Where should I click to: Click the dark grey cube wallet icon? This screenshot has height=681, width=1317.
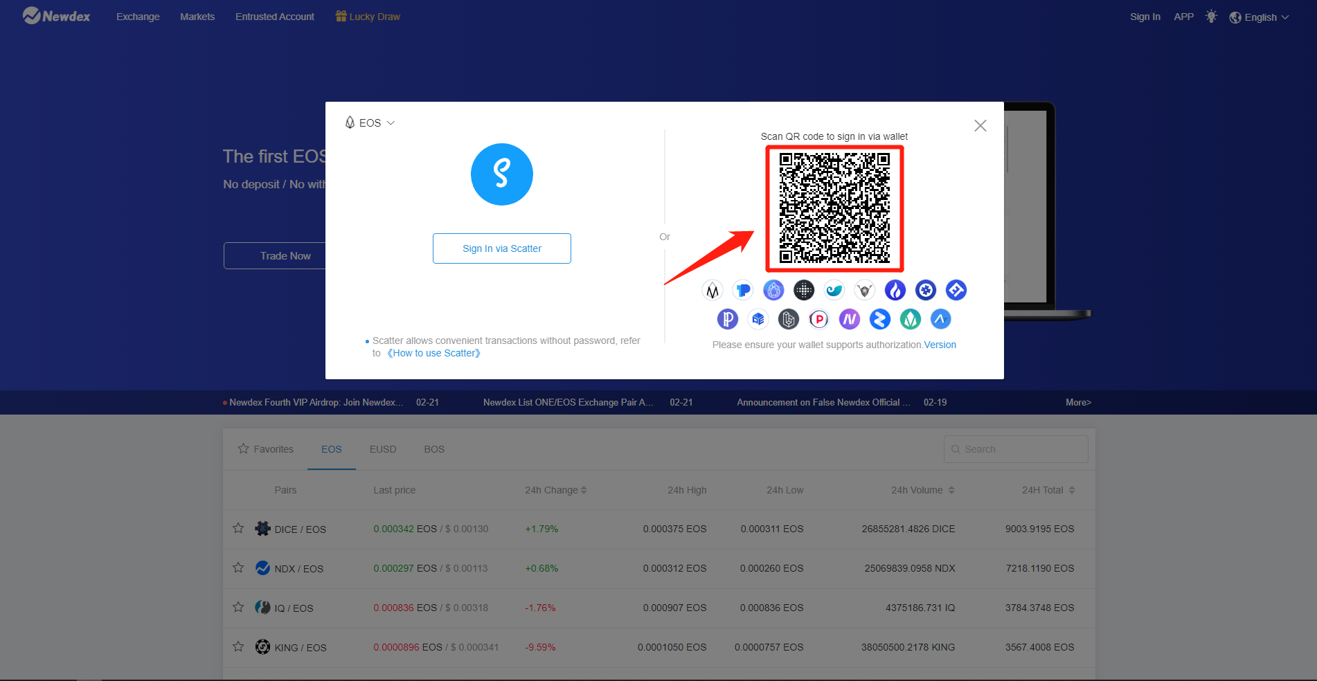789,319
